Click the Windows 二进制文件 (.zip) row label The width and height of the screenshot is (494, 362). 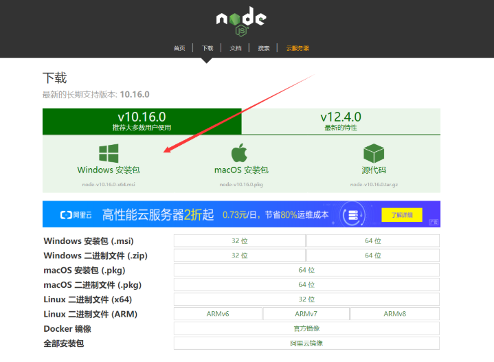click(x=96, y=256)
